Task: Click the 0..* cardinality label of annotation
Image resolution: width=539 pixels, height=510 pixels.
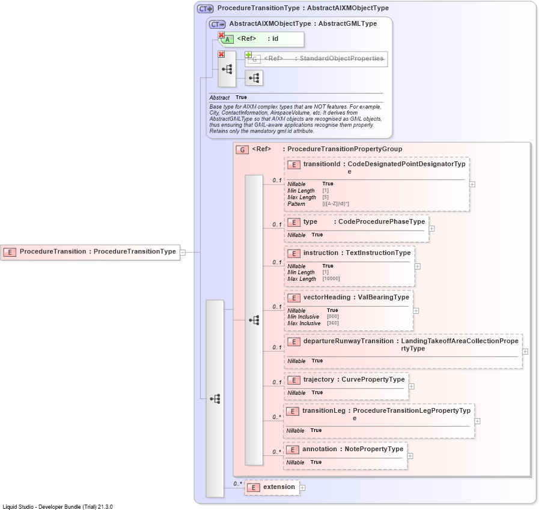Action: pyautogui.click(x=277, y=452)
